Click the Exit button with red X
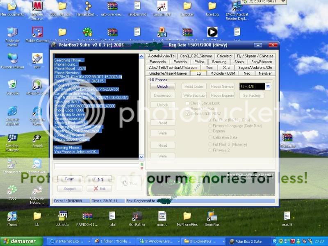Screen dimensions: 328x246 (99, 189)
